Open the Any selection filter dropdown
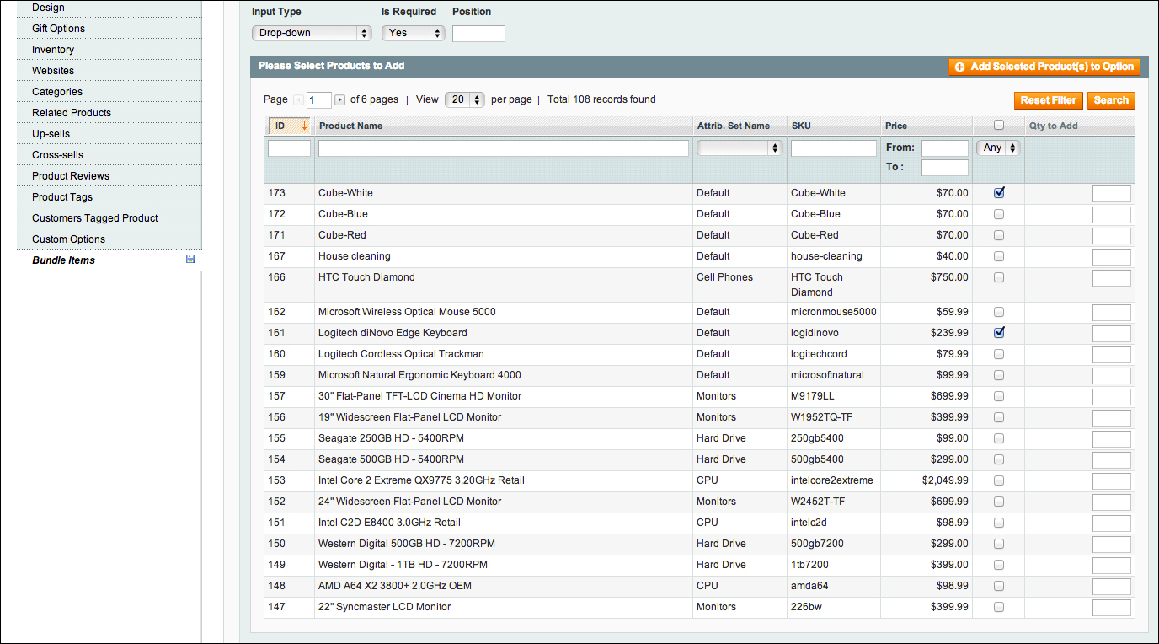 998,148
